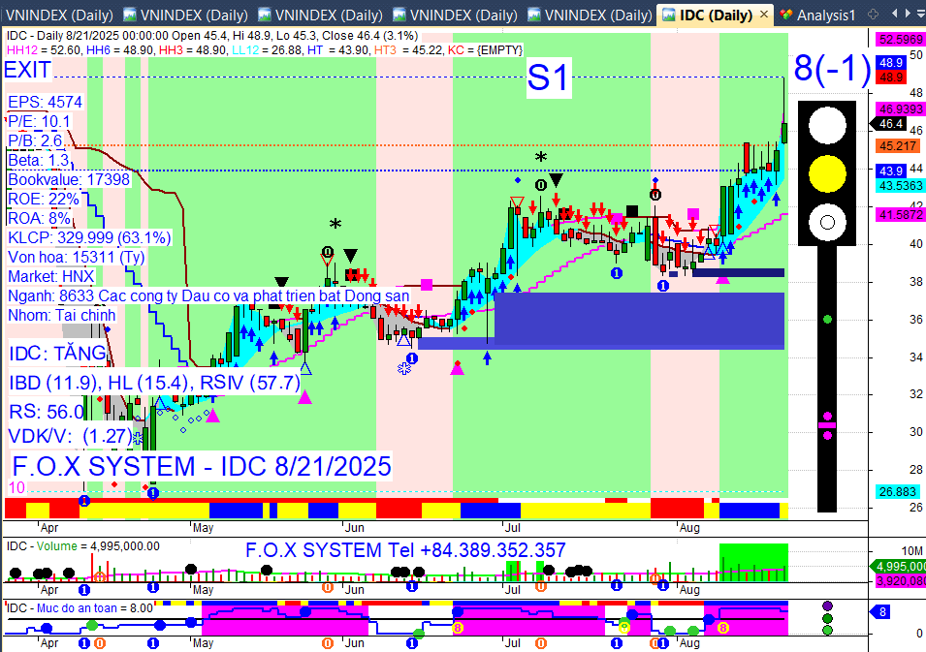
Task: Click the green 4,995,000 volume label
Action: (900, 567)
